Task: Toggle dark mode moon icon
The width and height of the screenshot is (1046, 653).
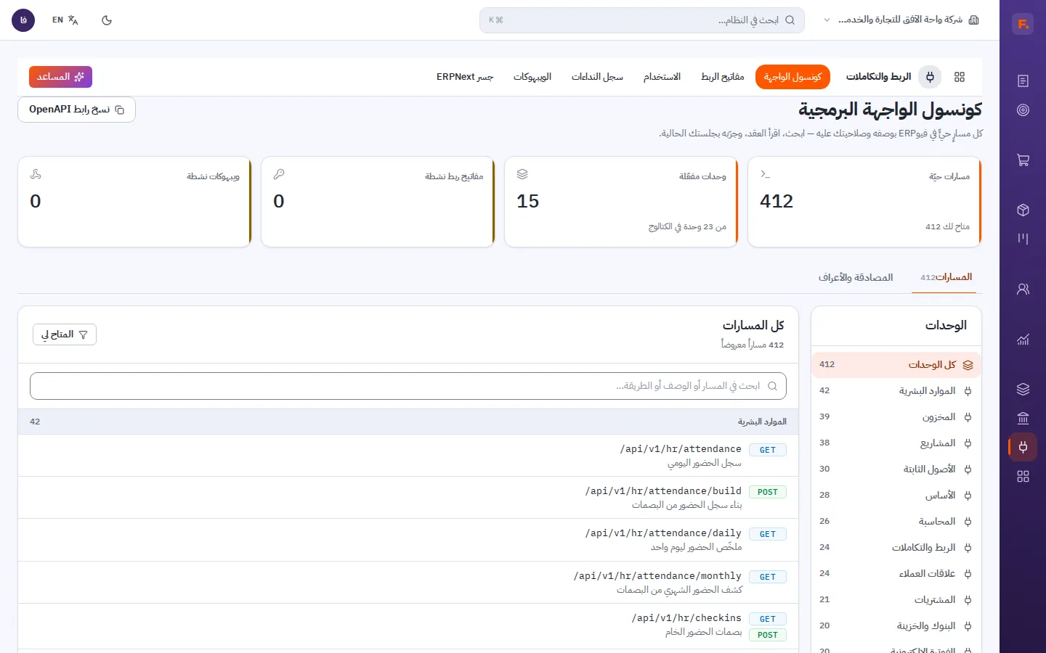Action: (107, 20)
